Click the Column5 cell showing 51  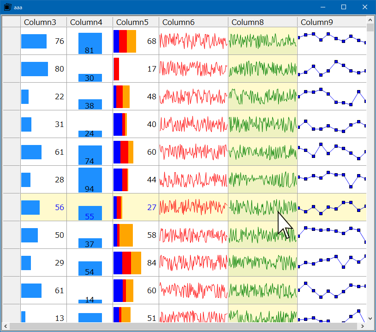pos(136,314)
